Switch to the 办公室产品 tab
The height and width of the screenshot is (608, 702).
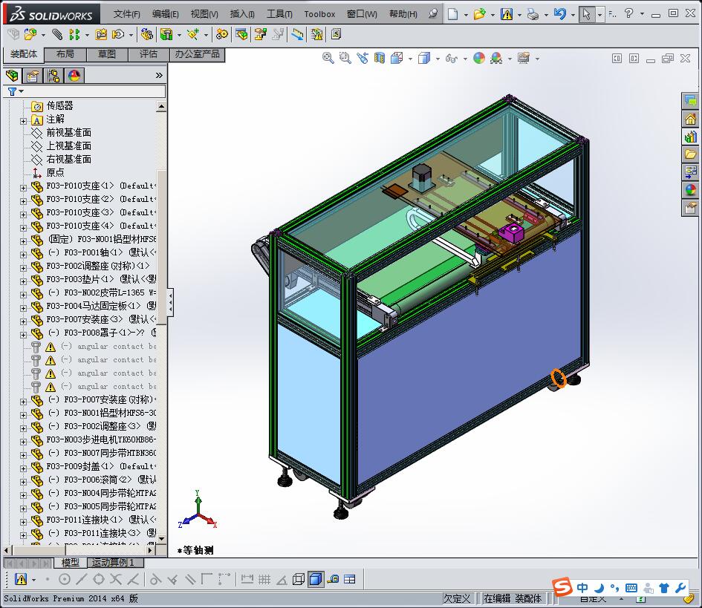tap(197, 54)
